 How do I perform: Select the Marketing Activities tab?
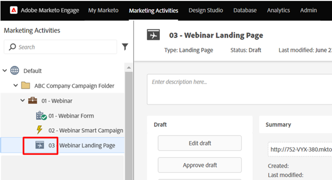(154, 11)
